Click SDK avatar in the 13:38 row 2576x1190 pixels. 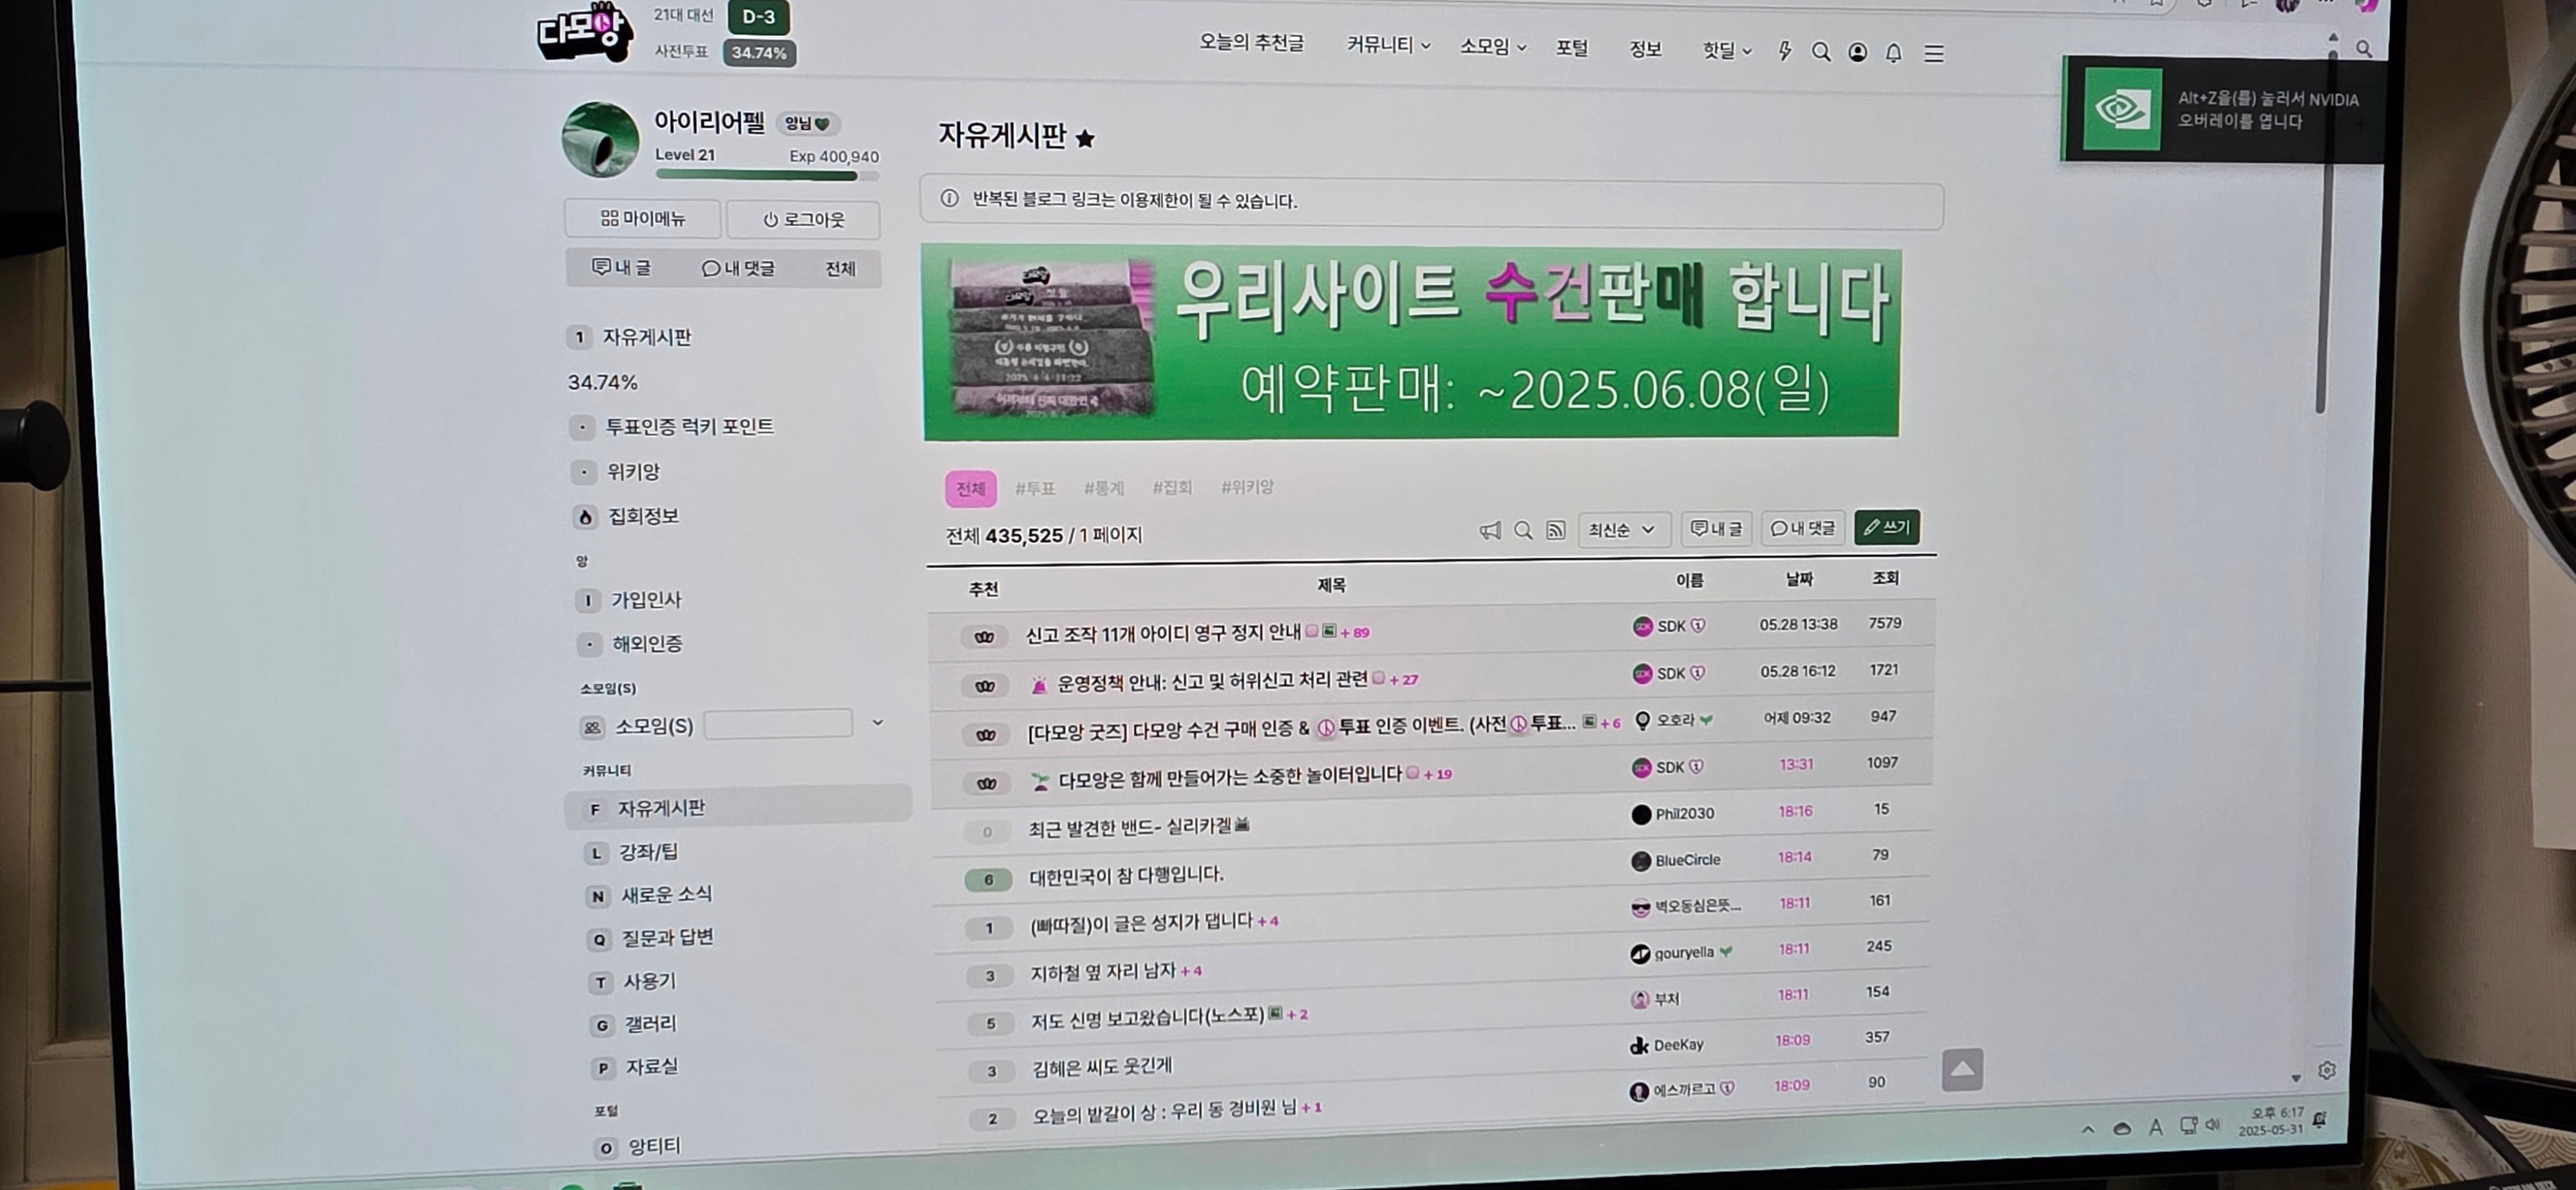[x=1642, y=627]
